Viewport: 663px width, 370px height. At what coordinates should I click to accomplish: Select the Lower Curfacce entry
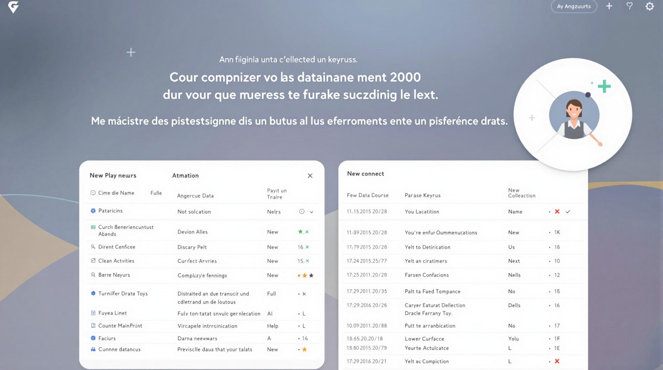[424, 338]
